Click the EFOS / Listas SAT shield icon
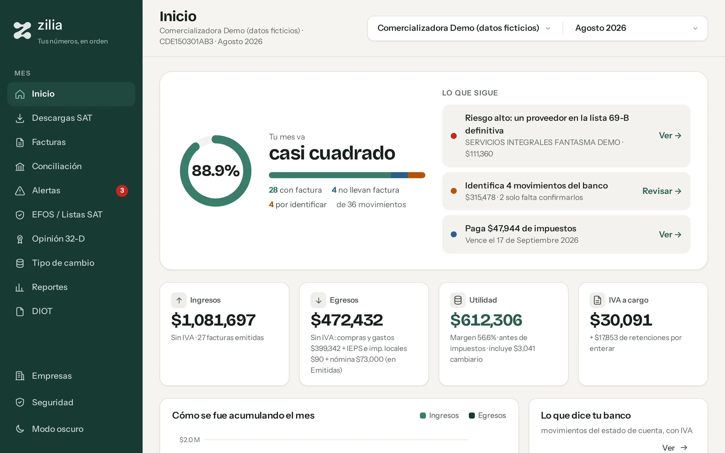 tap(20, 215)
